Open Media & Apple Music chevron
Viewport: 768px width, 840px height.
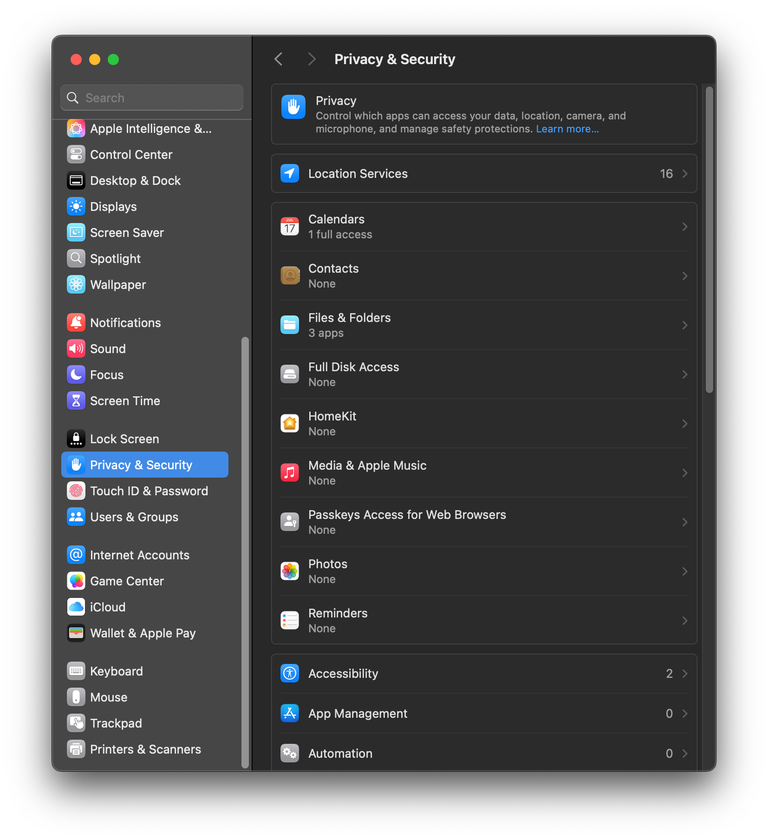point(685,473)
